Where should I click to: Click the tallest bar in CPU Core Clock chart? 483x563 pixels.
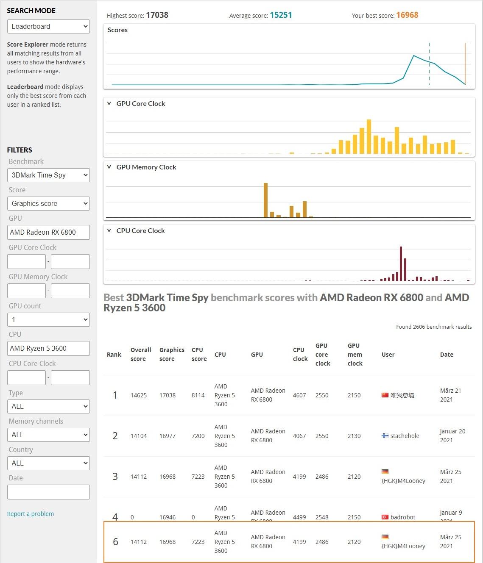[x=401, y=263]
